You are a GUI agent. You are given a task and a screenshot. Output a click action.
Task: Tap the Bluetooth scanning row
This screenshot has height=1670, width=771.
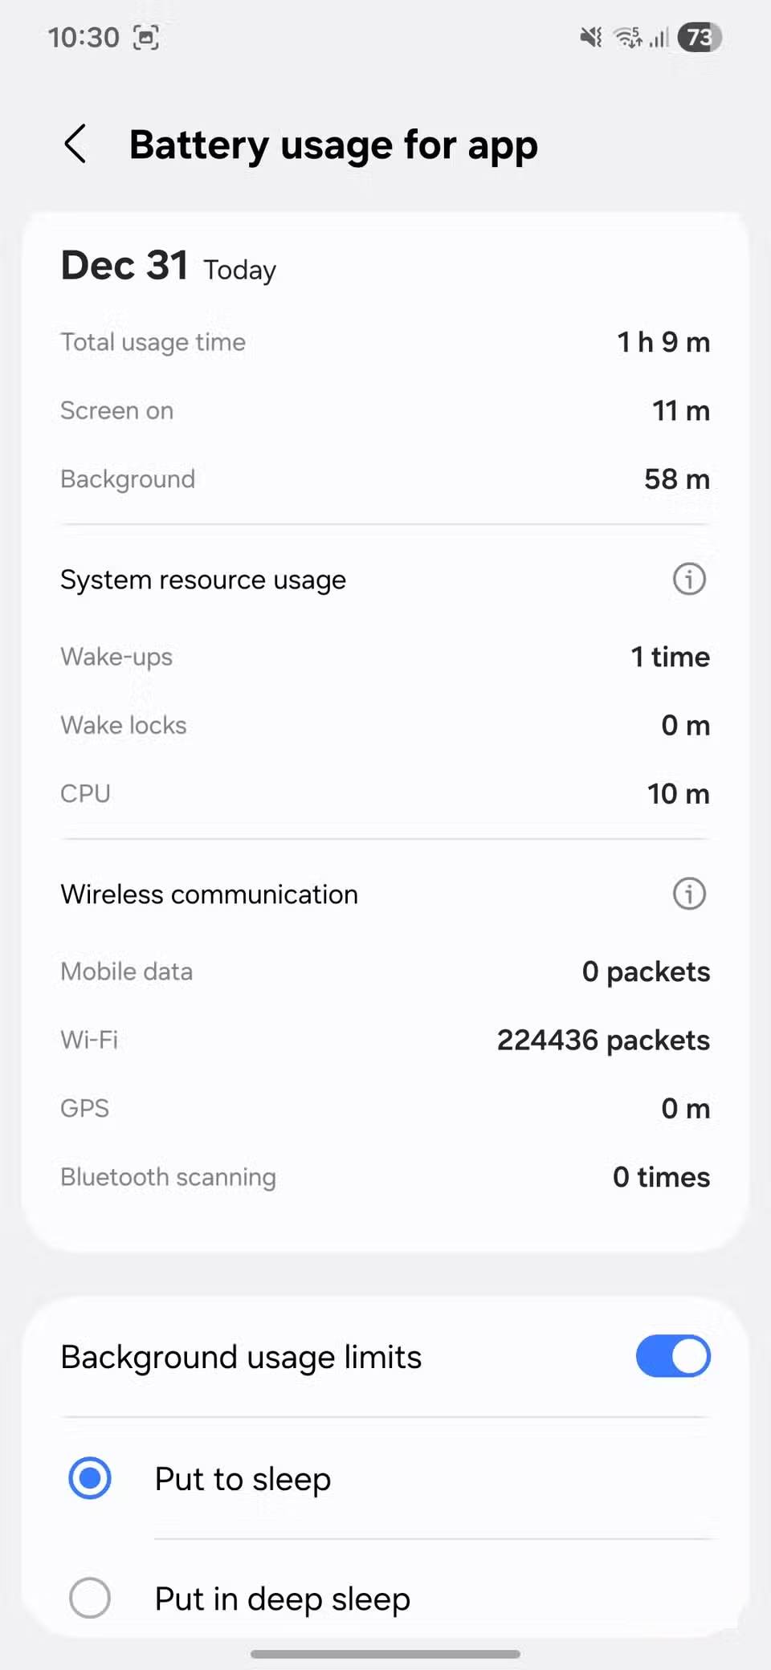coord(385,1177)
